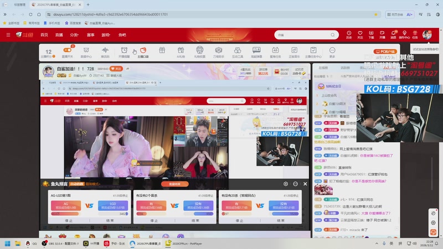Click the browser address bar
The height and width of the screenshot is (249, 443).
212,14
